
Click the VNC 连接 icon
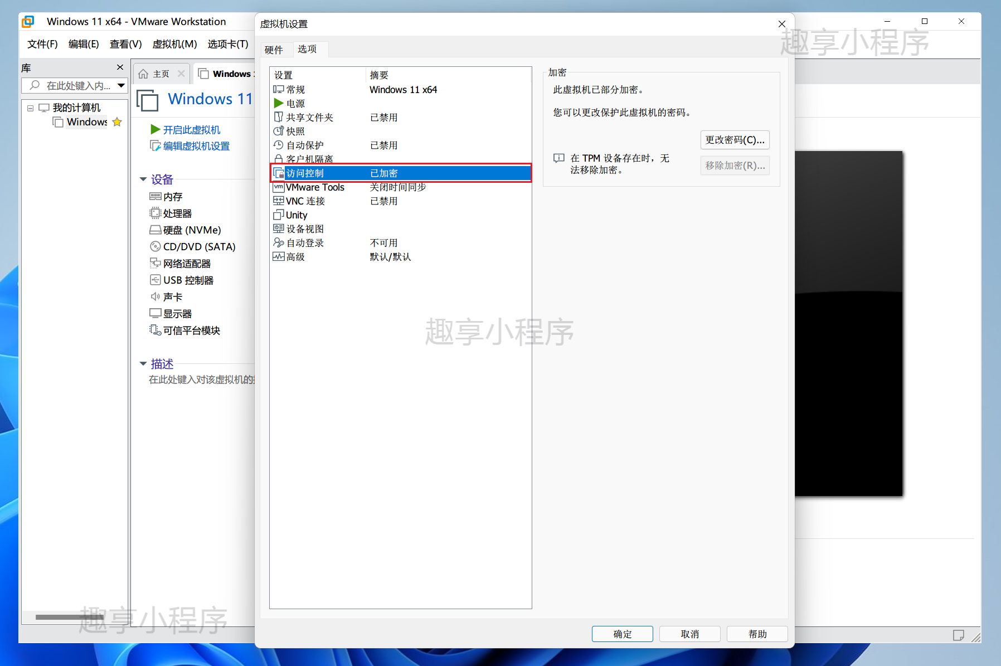coord(279,201)
